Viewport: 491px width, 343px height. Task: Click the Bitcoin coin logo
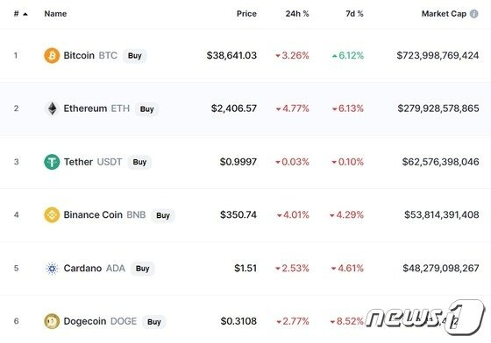pos(52,56)
